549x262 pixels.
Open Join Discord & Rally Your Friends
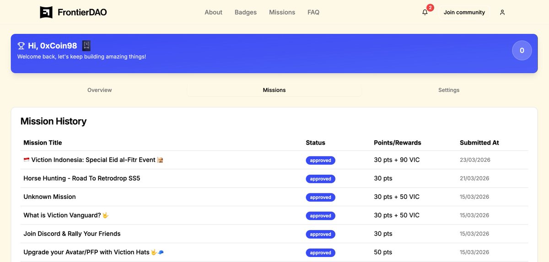point(72,234)
